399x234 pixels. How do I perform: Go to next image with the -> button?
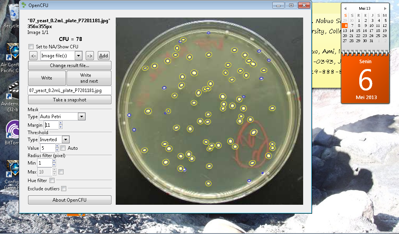click(x=90, y=56)
